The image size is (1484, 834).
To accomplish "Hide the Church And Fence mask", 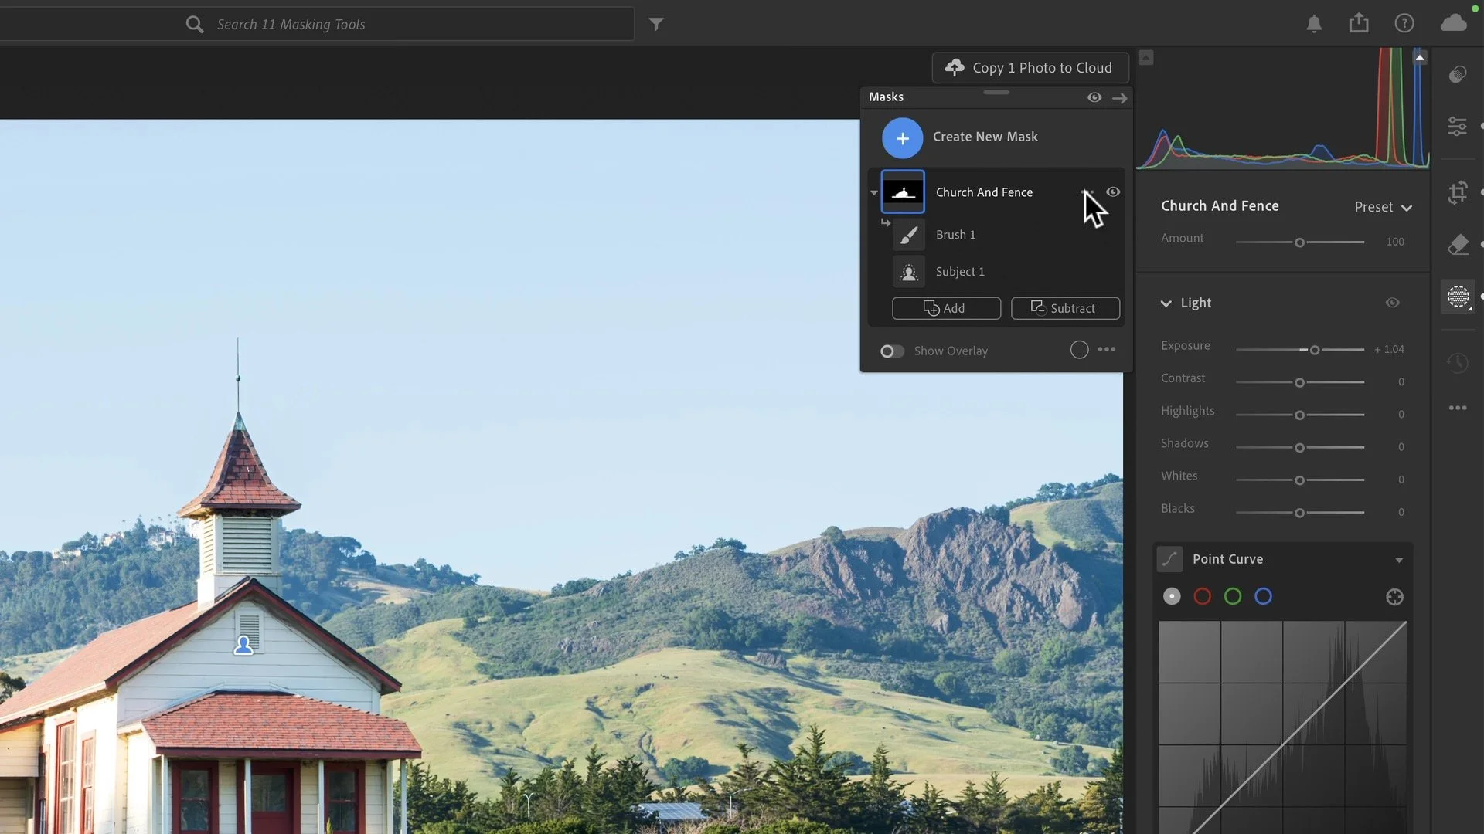I will pyautogui.click(x=1113, y=192).
